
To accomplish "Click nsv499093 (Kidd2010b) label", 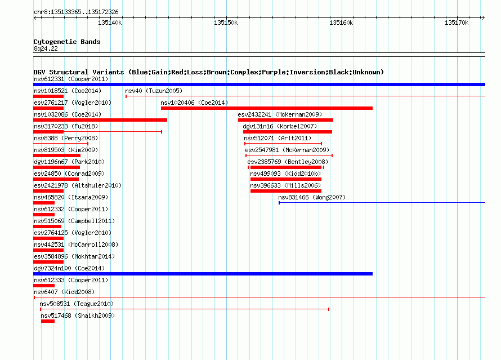I will pyautogui.click(x=285, y=174).
